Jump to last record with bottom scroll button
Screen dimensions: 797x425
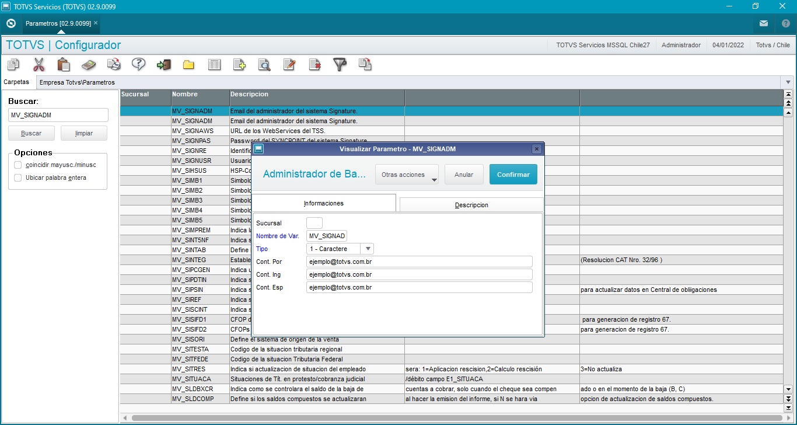click(789, 407)
